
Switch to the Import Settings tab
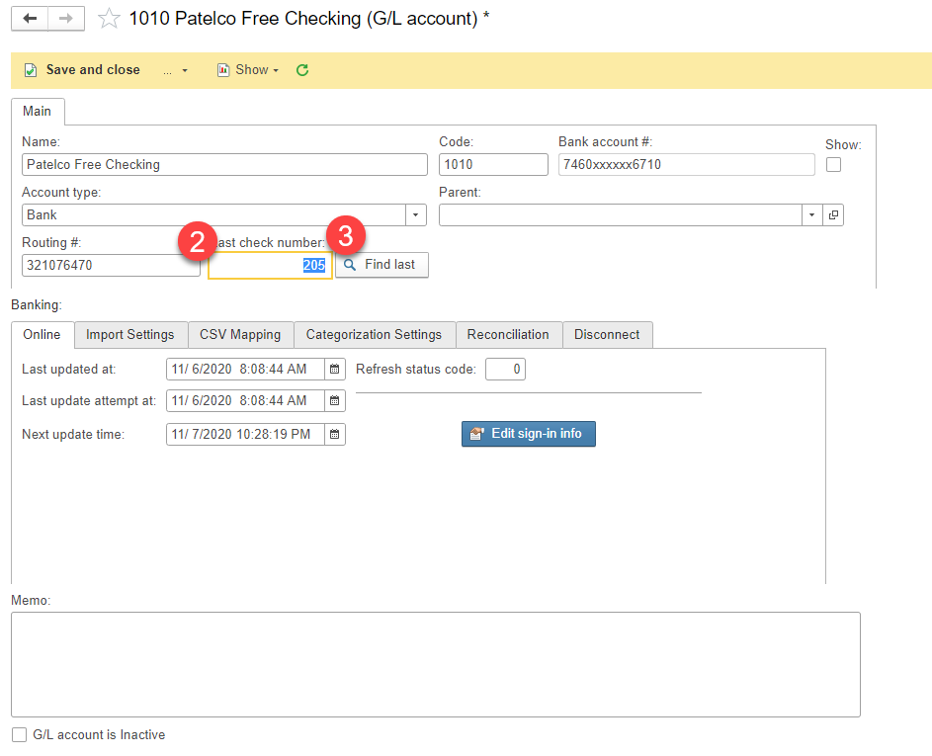click(x=130, y=335)
